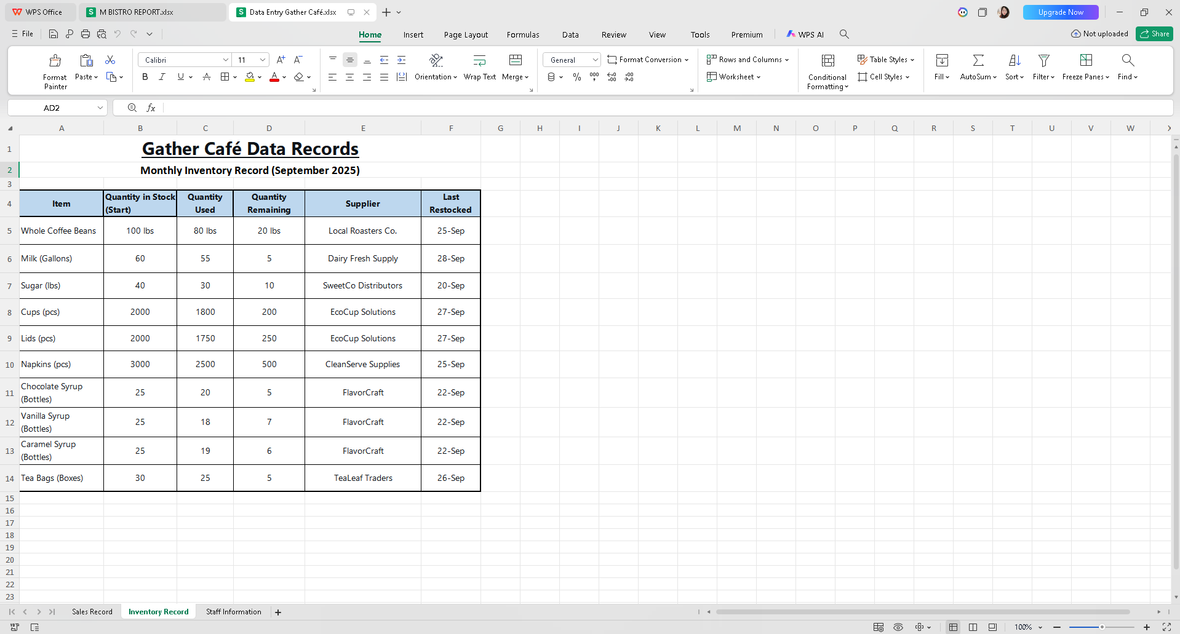1180x634 pixels.
Task: Open Print Preview from quick access toolbar
Action: pos(102,34)
